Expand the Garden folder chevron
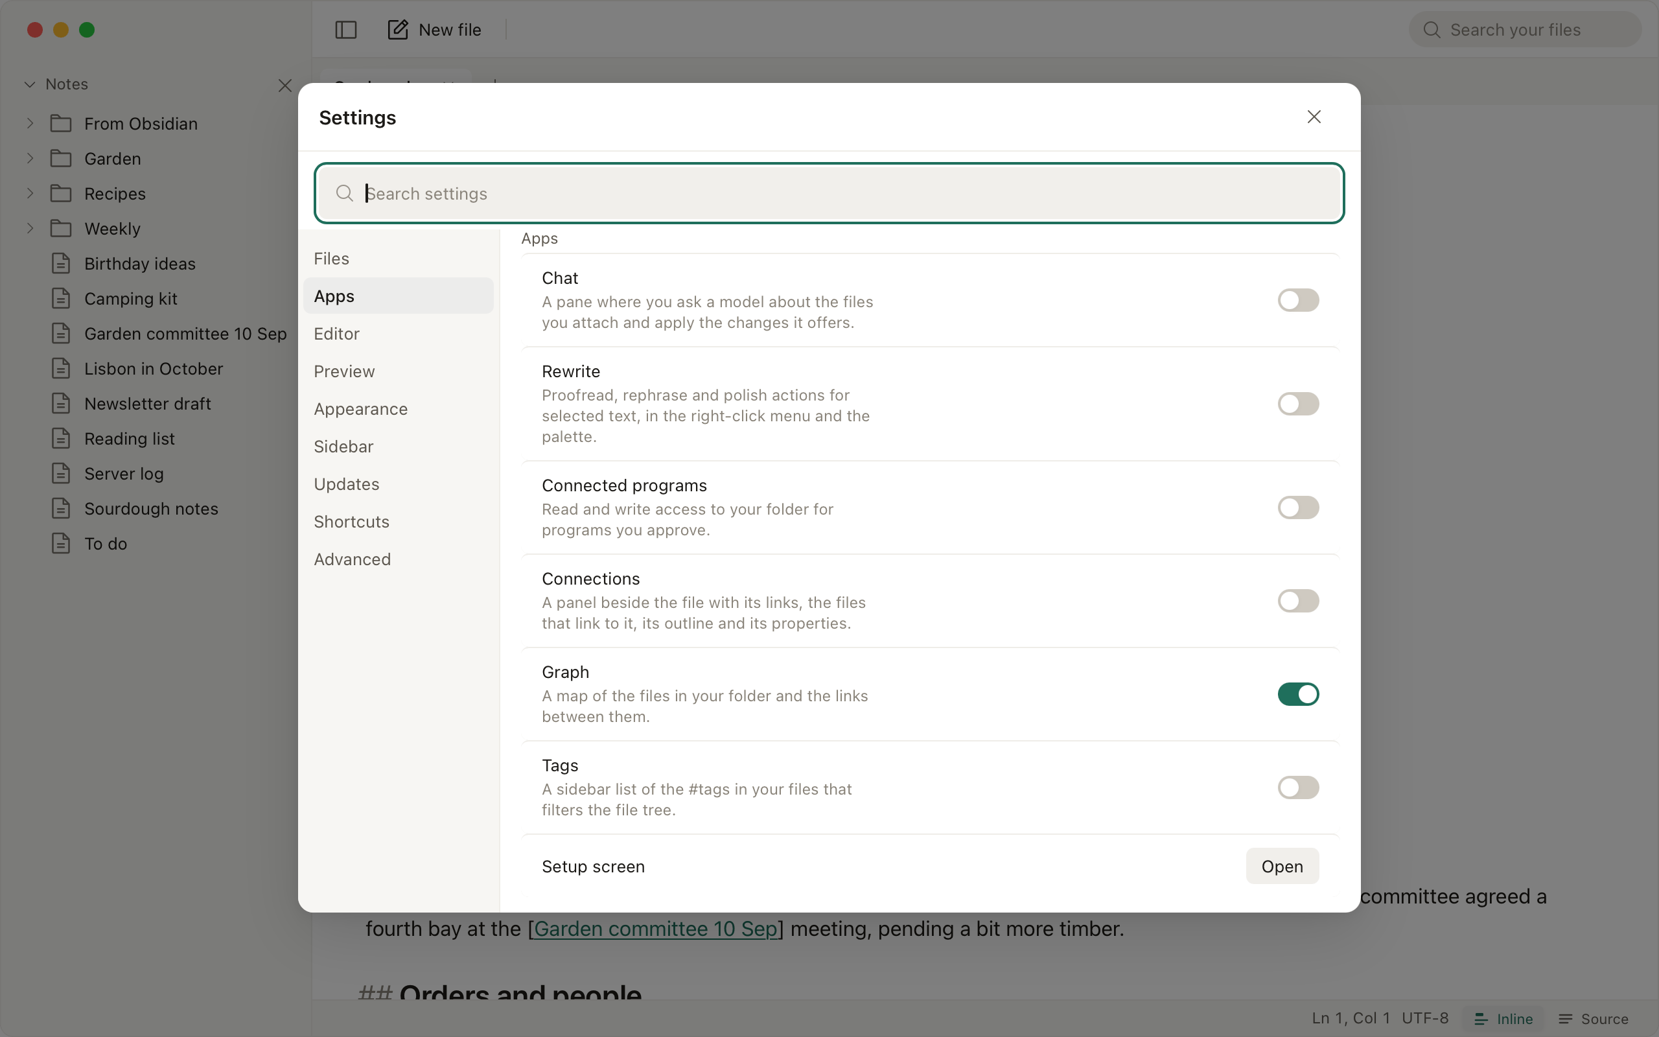The width and height of the screenshot is (1659, 1037). [30, 158]
